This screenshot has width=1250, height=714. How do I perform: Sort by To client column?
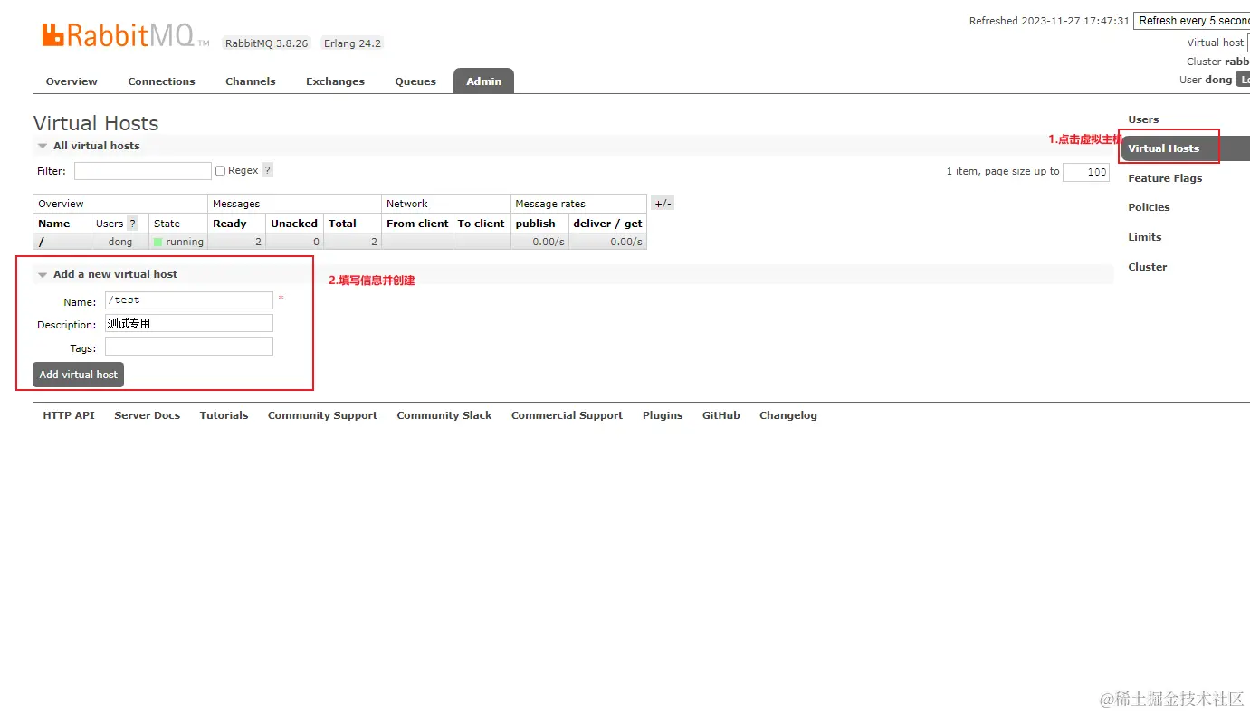[x=481, y=224]
